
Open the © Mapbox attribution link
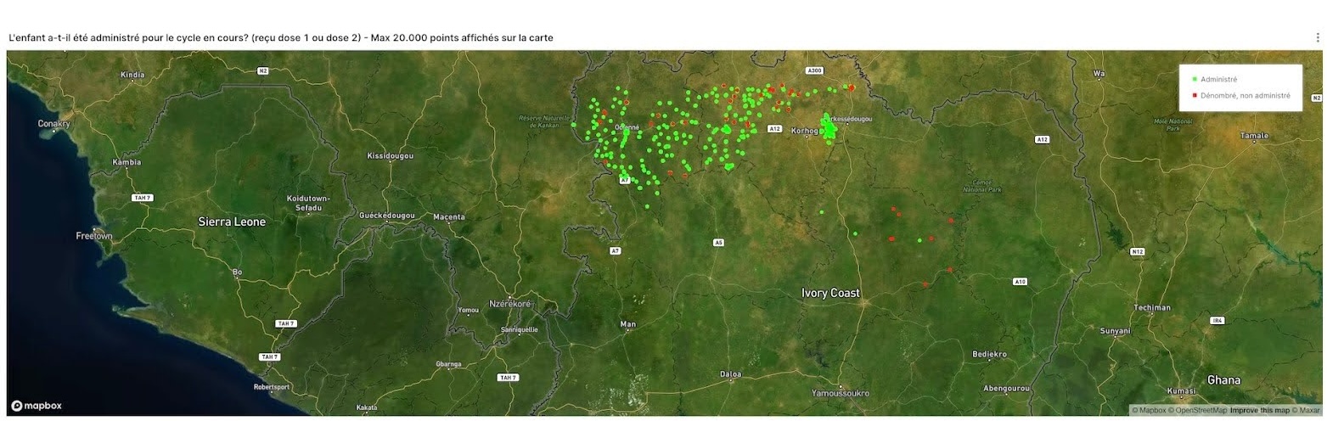point(1148,411)
